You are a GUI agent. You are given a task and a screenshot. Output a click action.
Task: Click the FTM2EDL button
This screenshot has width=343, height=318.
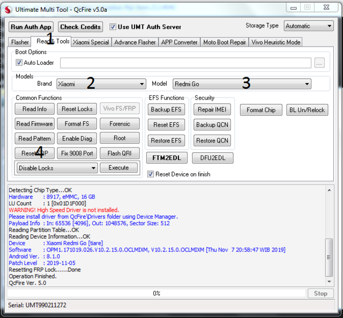click(x=167, y=158)
